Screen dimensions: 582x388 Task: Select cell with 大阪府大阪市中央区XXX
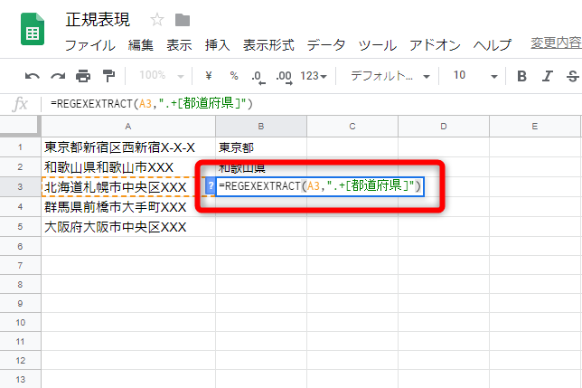tap(128, 226)
